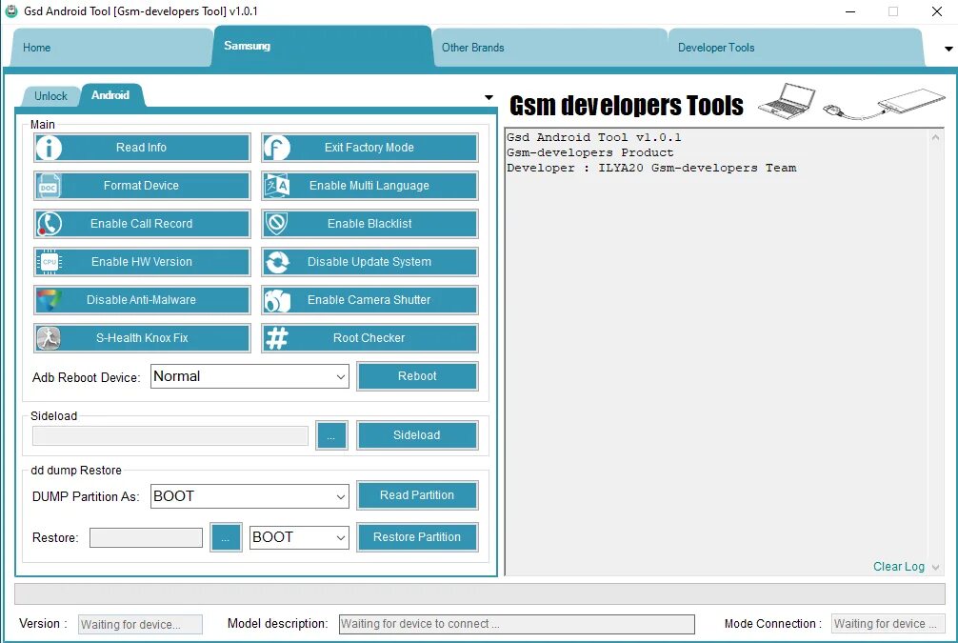The width and height of the screenshot is (958, 643).
Task: Click the shield icon beside Disable Anti-Malware
Action: point(49,300)
